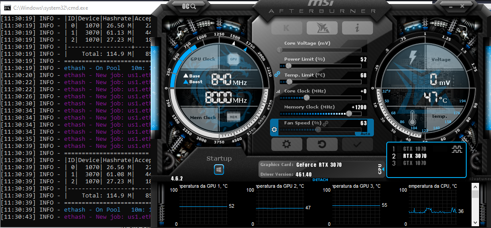Click the GPU 2 temperature graph

click(279, 207)
